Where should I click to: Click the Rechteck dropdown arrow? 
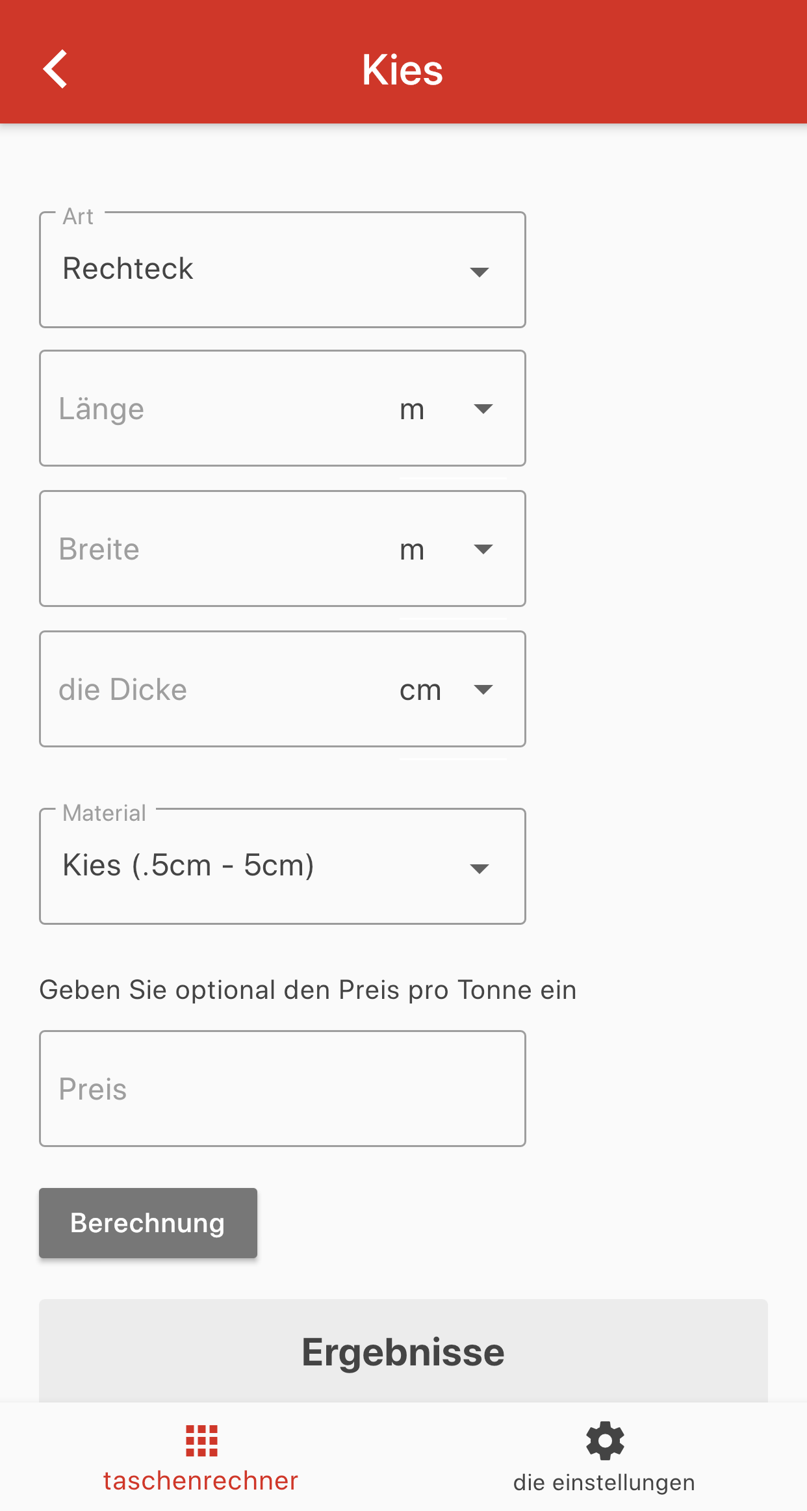tap(480, 272)
